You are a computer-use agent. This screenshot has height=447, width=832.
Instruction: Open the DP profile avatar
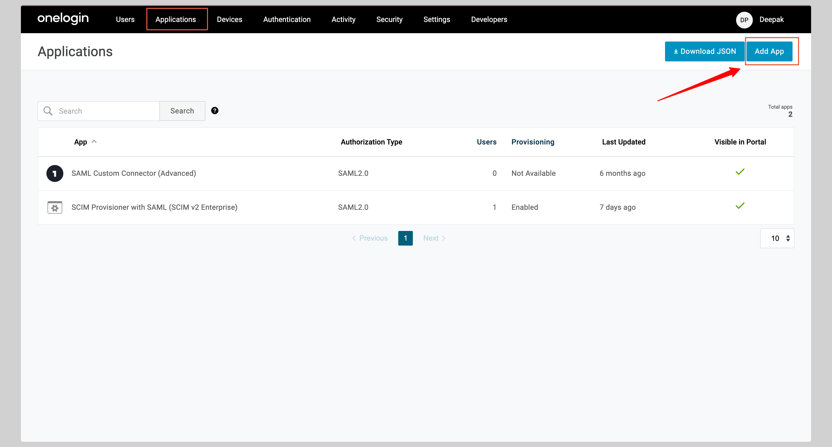tap(744, 19)
